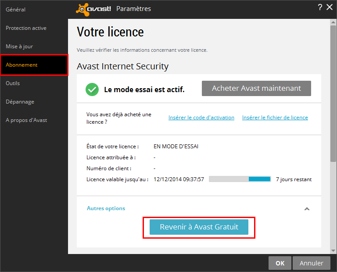
Task: Open help with the question mark icon
Action: click(x=320, y=7)
